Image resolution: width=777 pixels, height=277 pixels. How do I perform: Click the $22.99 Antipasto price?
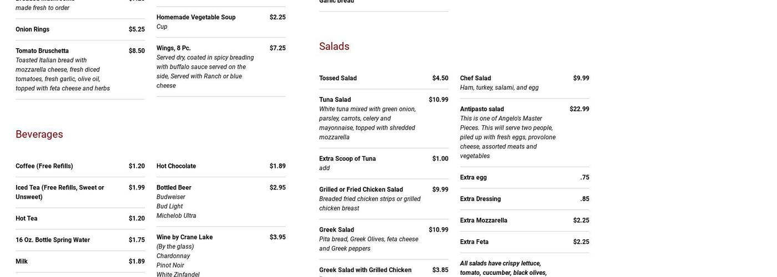(579, 109)
